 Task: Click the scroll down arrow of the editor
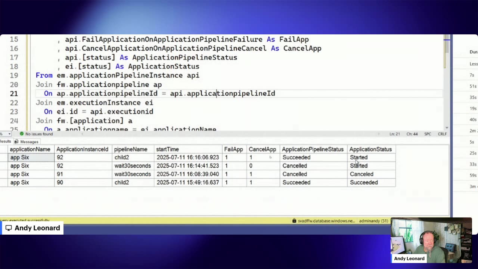pos(447,128)
